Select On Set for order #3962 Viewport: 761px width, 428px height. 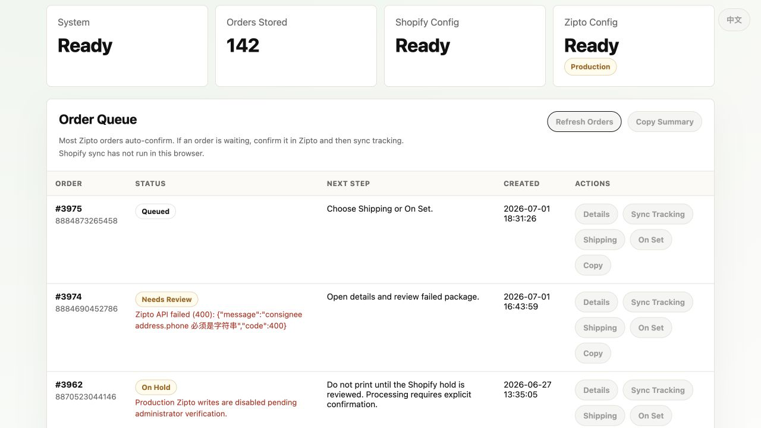651,416
